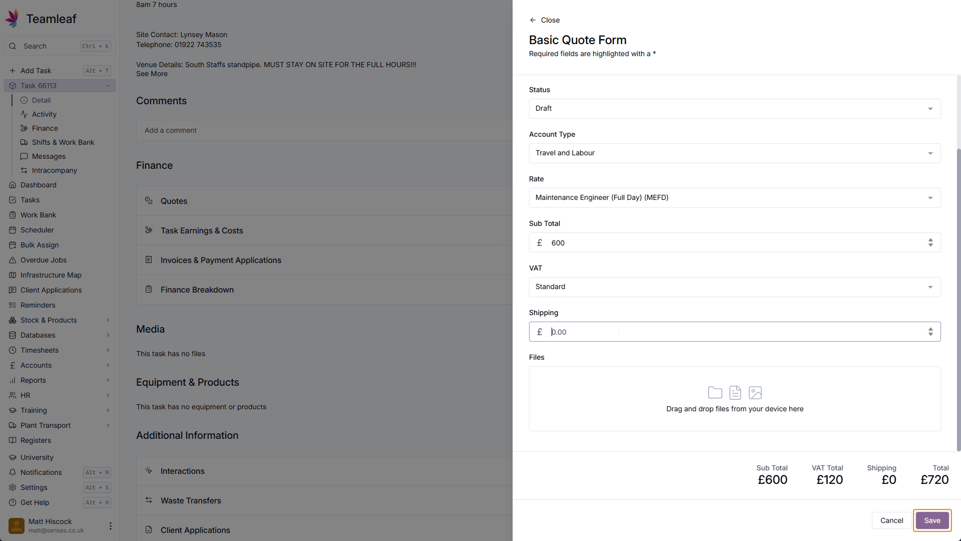Open the Account Type dropdown

pos(734,153)
